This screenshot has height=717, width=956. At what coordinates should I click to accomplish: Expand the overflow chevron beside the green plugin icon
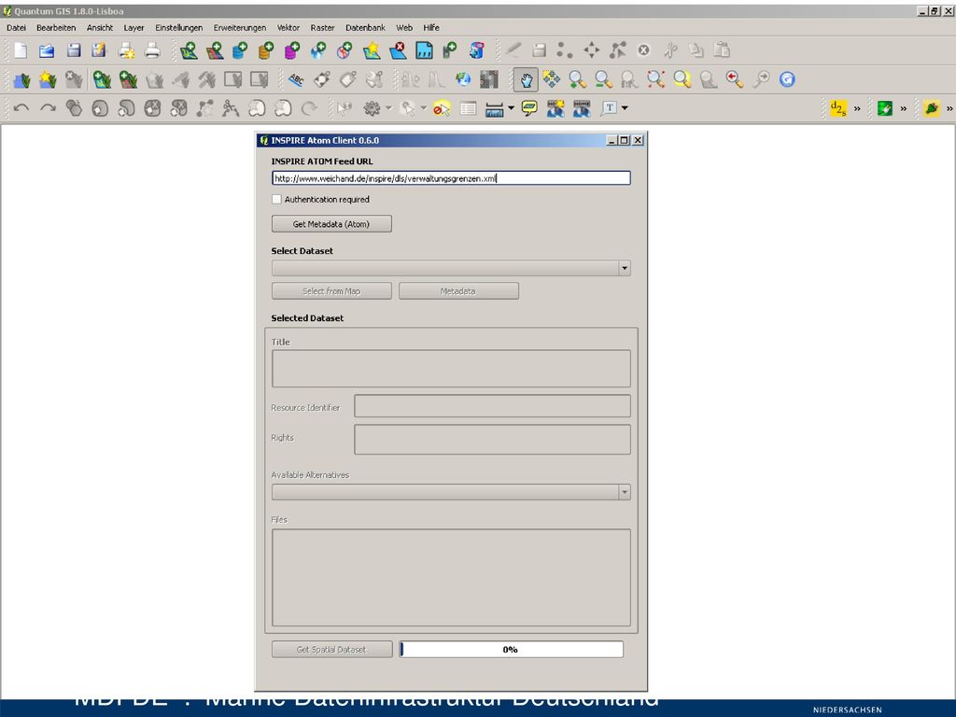tap(904, 108)
